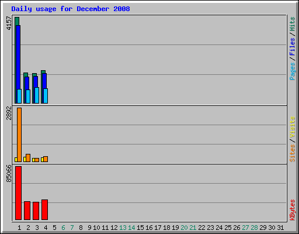Click day 23 on the x-axis
This screenshot has width=299, height=234.
(210, 228)
